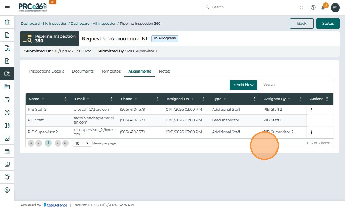This screenshot has height=209, width=345.
Task: Open P1 user profile avatar
Action: click(x=335, y=7)
